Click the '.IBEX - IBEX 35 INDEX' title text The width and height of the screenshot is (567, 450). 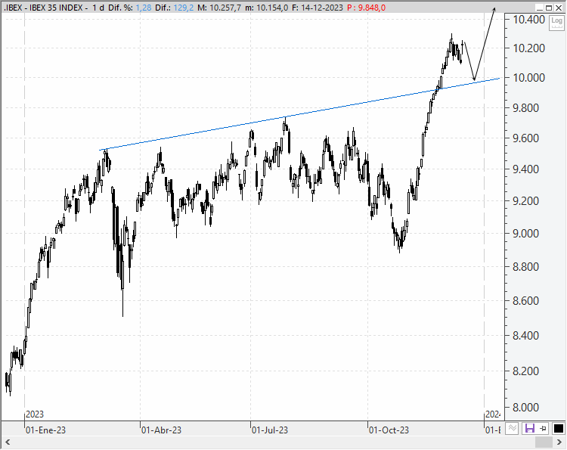tap(43, 8)
